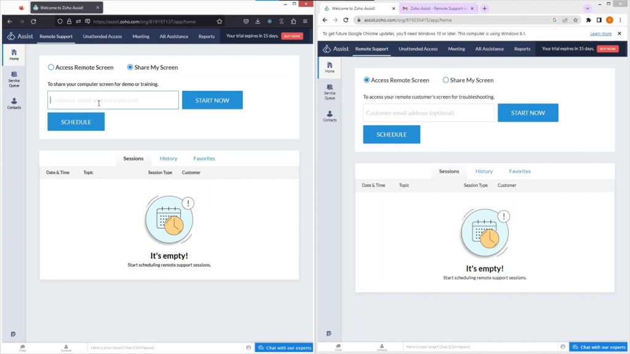Select the Service Queue sidebar icon
This screenshot has width=630, height=354.
(12, 79)
